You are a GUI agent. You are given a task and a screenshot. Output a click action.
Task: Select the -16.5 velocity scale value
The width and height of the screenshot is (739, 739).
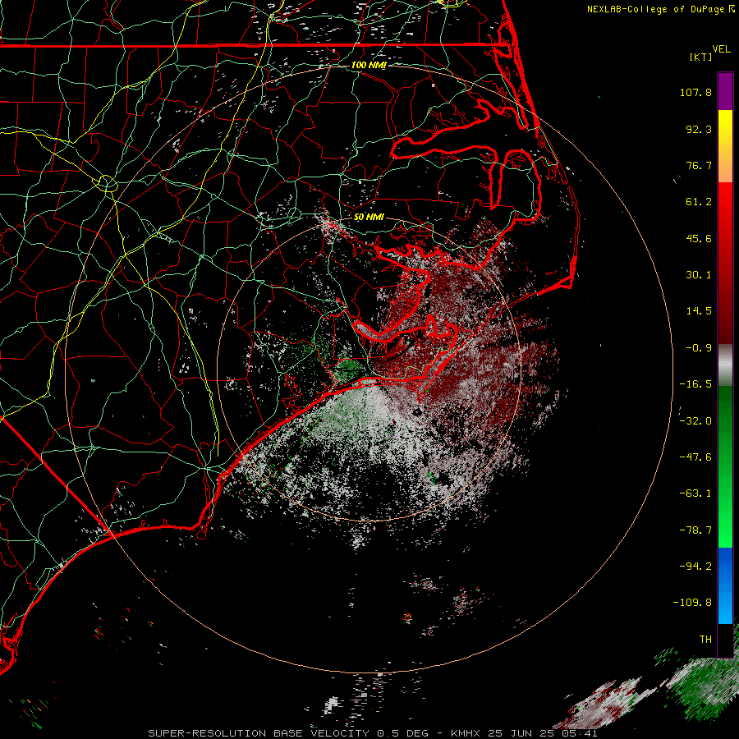695,384
